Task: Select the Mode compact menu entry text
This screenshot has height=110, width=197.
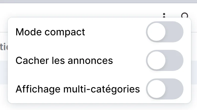Action: point(50,32)
